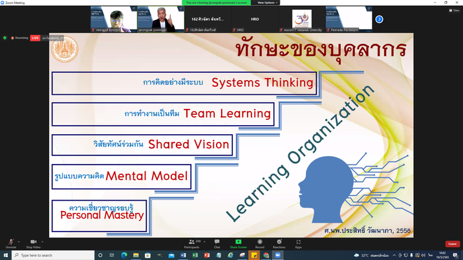Open the Windows Start menu
The width and height of the screenshot is (463, 260).
pos(6,255)
